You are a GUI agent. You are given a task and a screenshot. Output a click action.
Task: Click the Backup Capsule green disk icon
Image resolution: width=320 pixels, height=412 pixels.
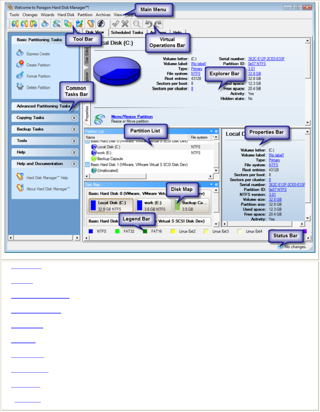point(94,159)
